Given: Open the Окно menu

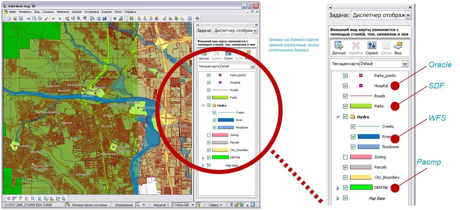Looking at the screenshot, I should coord(118,12).
